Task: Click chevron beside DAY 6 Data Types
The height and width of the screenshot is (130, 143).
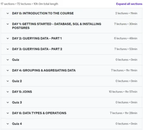Action: tap(8, 113)
